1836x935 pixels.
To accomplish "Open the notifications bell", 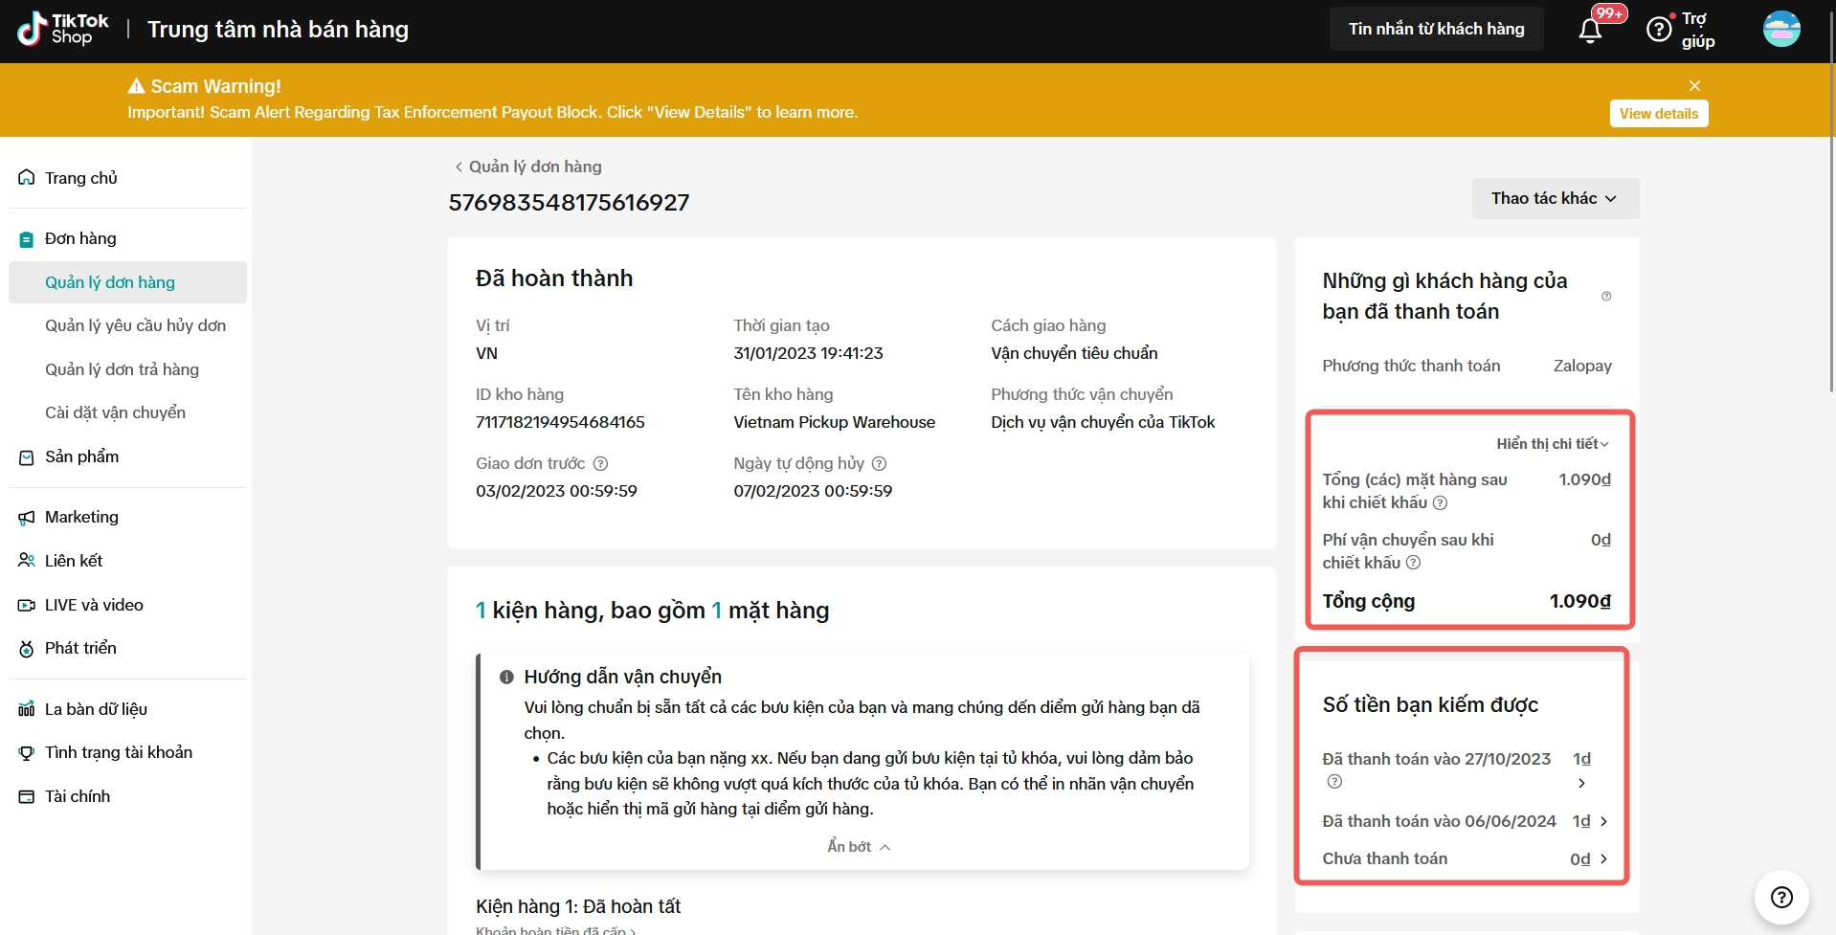I will 1590,31.
